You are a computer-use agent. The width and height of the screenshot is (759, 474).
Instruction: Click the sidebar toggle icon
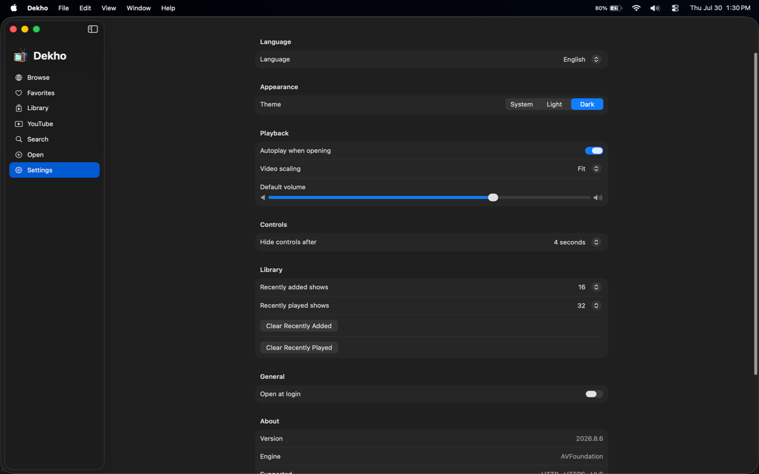click(x=93, y=29)
